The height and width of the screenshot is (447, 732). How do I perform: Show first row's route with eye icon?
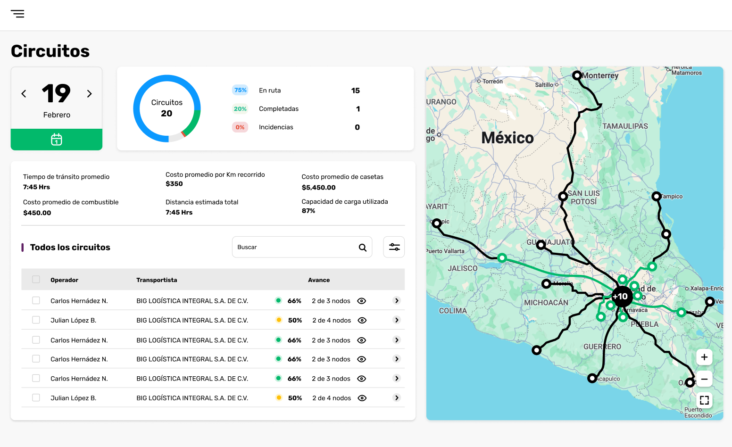click(362, 301)
